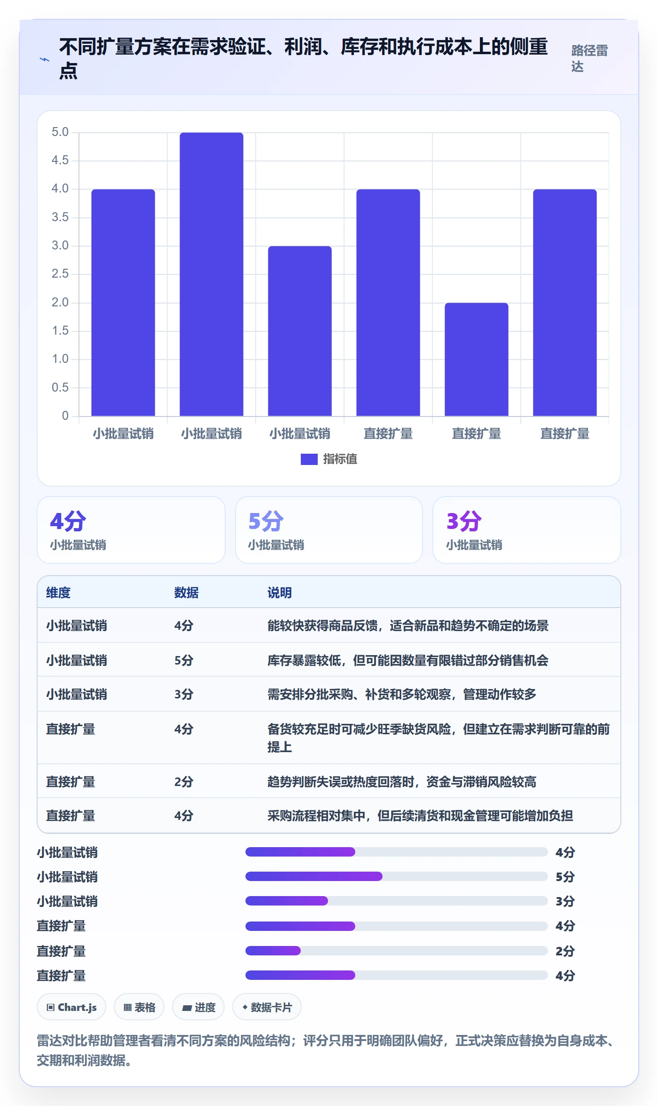Click the 维度 table column header
The image size is (658, 1106).
pyautogui.click(x=58, y=593)
